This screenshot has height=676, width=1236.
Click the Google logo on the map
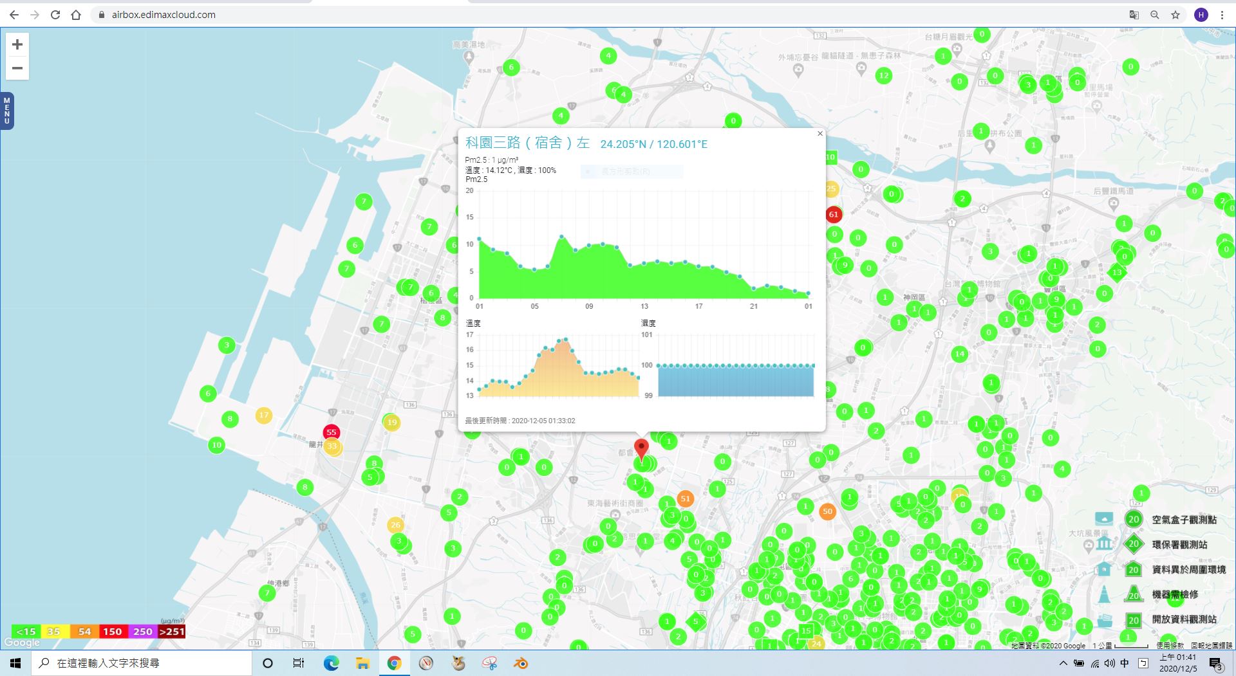pos(22,643)
